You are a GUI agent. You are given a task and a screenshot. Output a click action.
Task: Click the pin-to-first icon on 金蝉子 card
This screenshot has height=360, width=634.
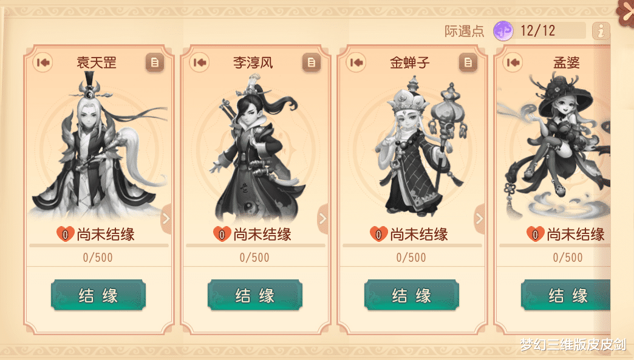coord(356,62)
